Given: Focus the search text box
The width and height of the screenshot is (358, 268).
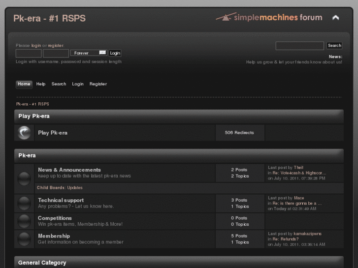Looking at the screenshot, I should 299,46.
